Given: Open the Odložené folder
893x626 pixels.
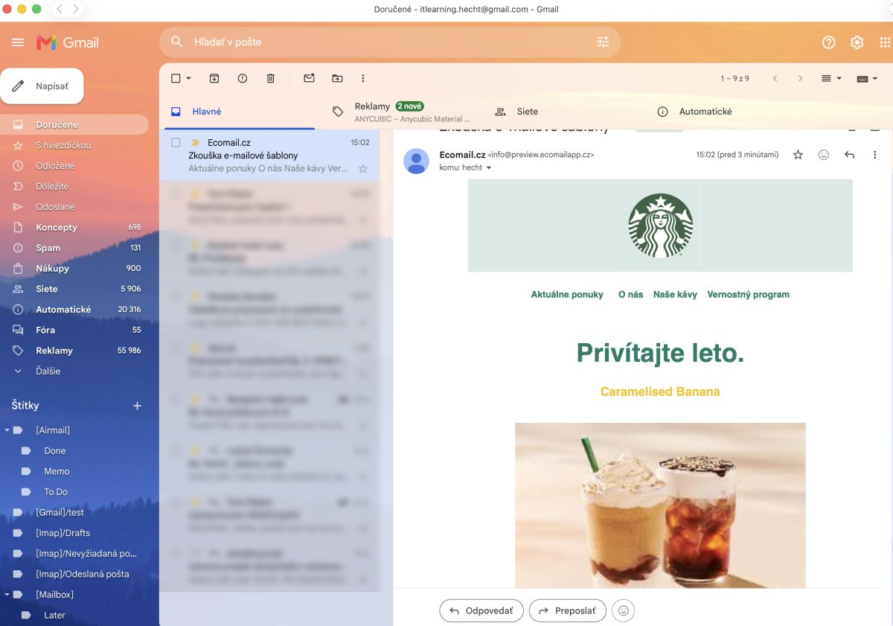Looking at the screenshot, I should click(x=74, y=165).
